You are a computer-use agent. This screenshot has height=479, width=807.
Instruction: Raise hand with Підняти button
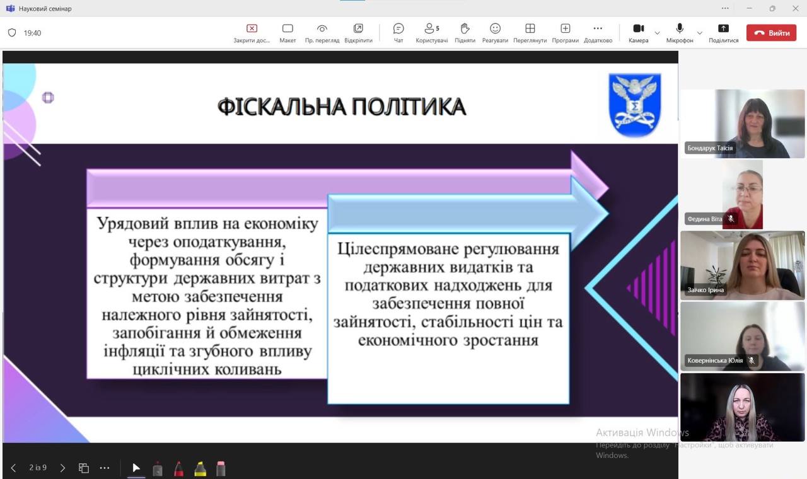465,33
